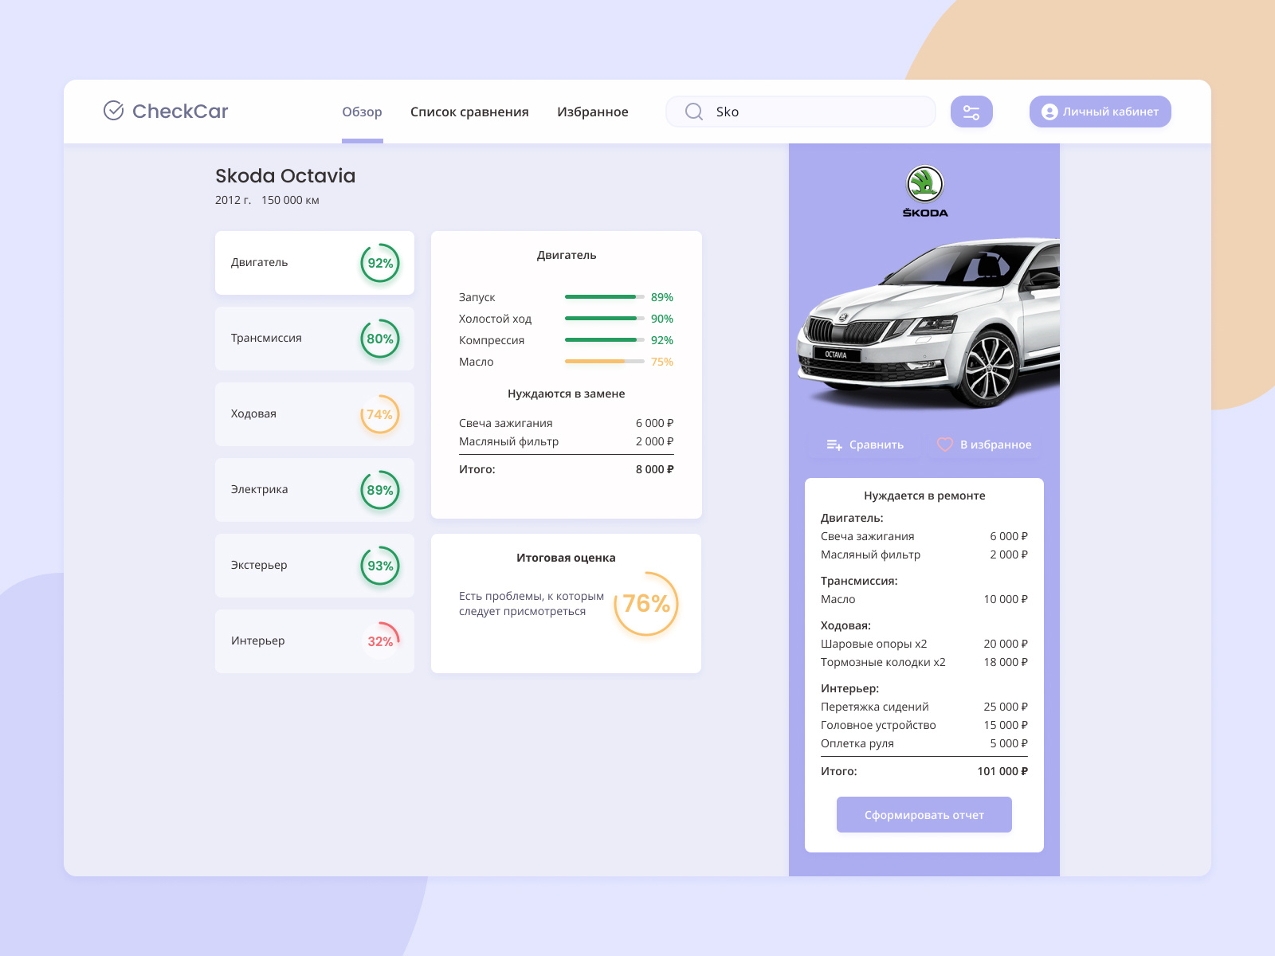The height and width of the screenshot is (956, 1275).
Task: Select the Интерьер category card
Action: 315,641
